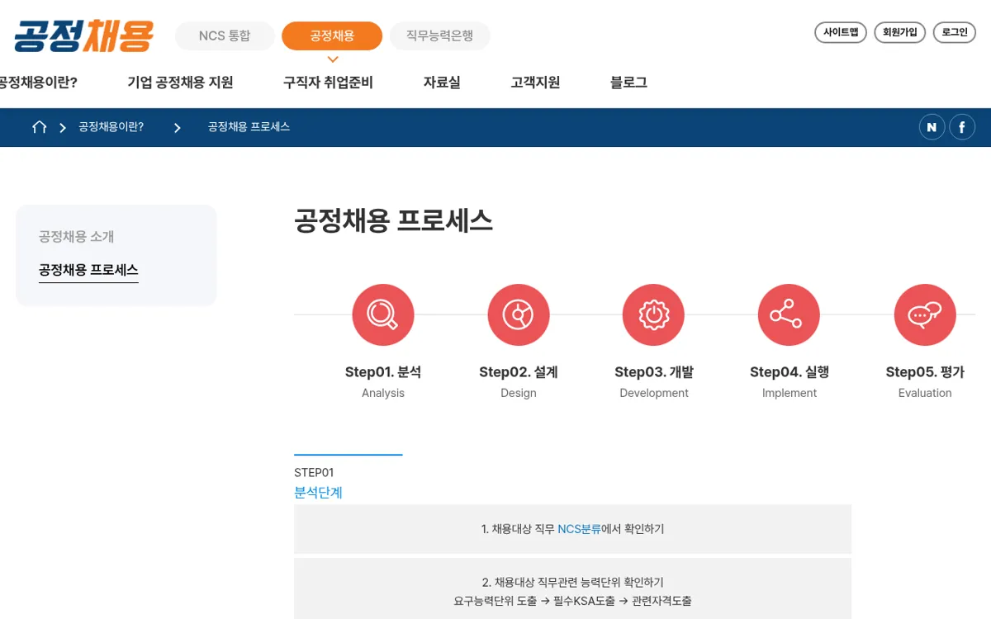The image size is (991, 619).
Task: Click the Evaluation subtitle text
Action: pyautogui.click(x=925, y=393)
